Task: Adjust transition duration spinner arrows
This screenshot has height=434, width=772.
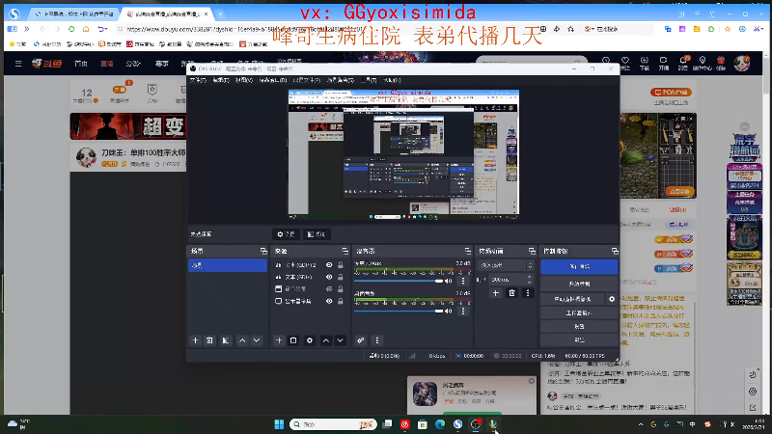Action: pyautogui.click(x=529, y=280)
